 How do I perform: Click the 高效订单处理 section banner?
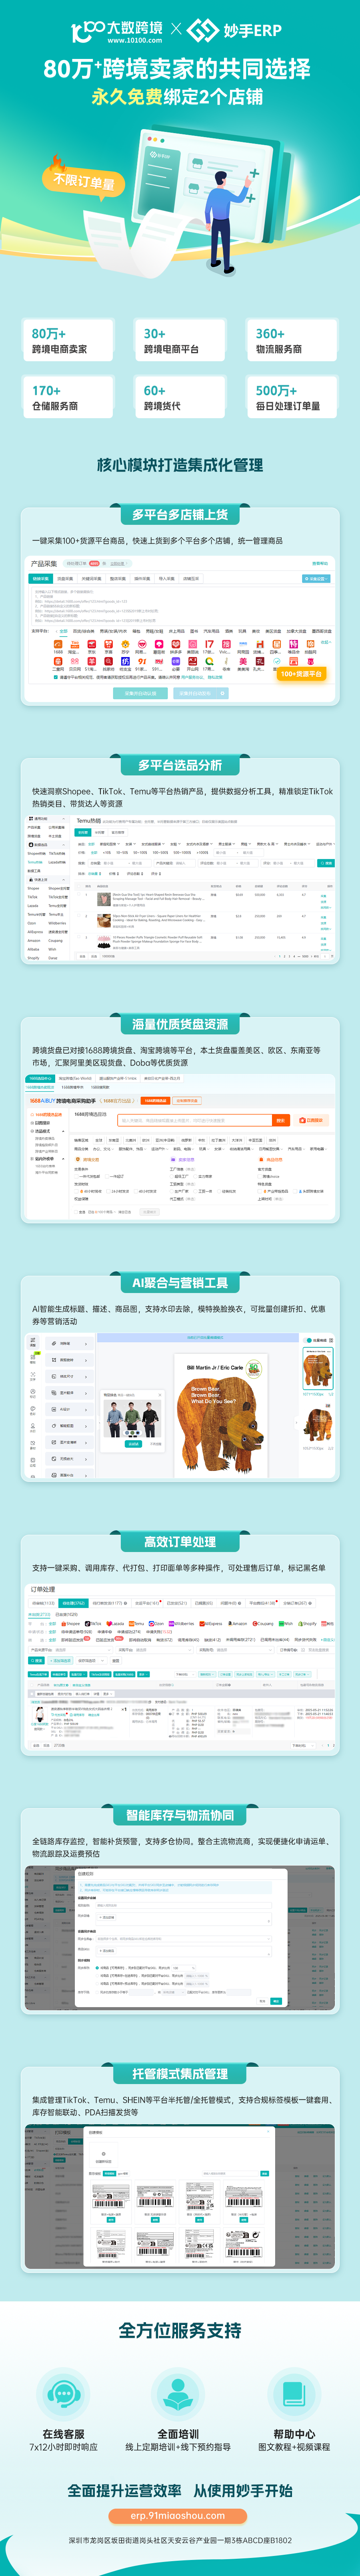pos(180,1541)
